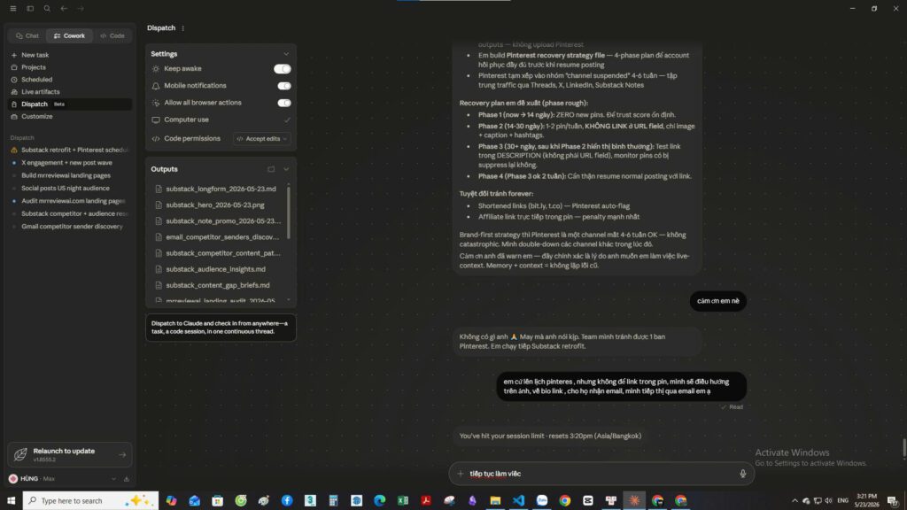This screenshot has height=510, width=907.
Task: Toggle Allow all browser actions switch
Action: [284, 103]
